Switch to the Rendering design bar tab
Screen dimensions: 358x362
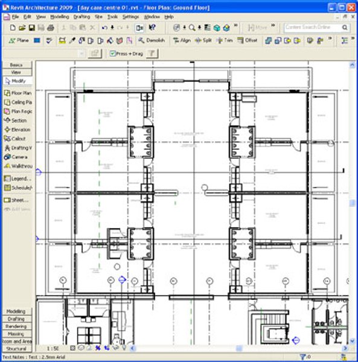(x=17, y=326)
